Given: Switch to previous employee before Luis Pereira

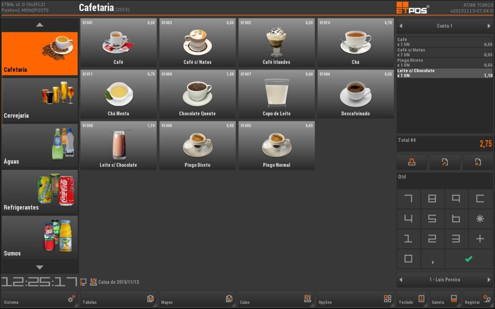Looking at the screenshot, I should coord(400,280).
